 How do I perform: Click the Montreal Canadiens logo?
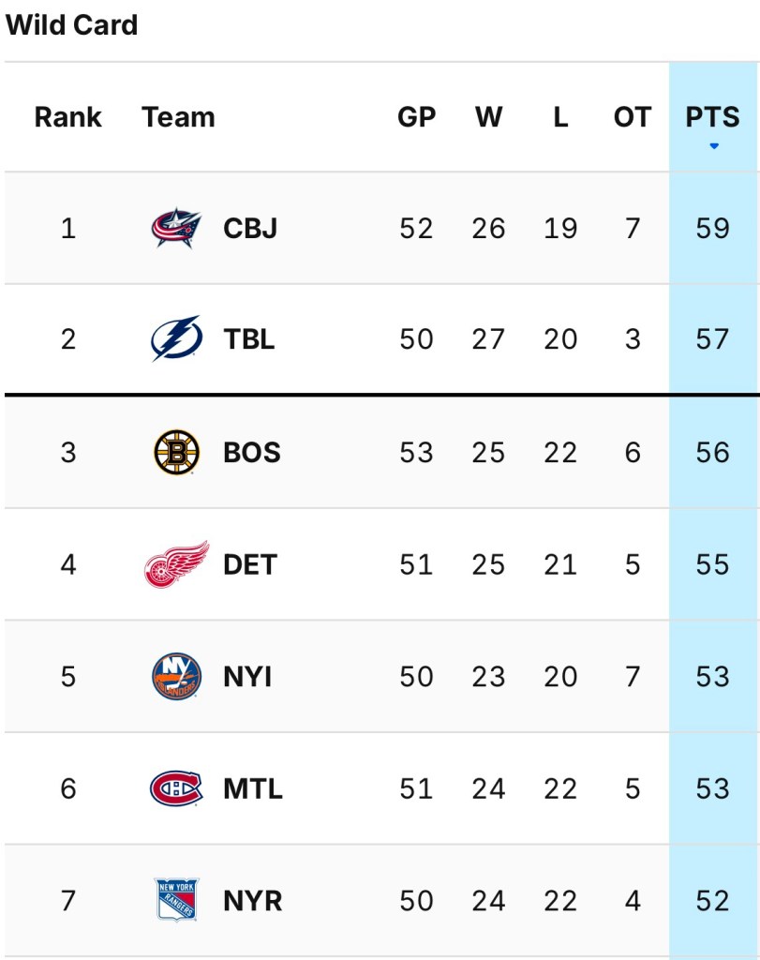[x=176, y=788]
